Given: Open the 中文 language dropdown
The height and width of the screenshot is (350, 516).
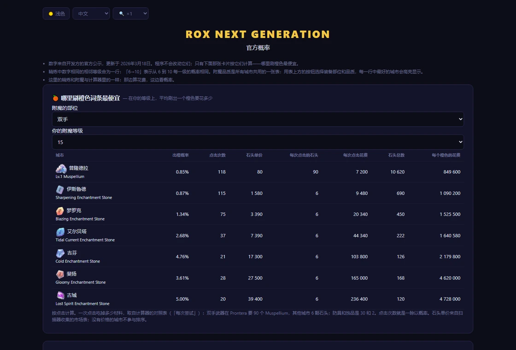Looking at the screenshot, I should tap(91, 13).
